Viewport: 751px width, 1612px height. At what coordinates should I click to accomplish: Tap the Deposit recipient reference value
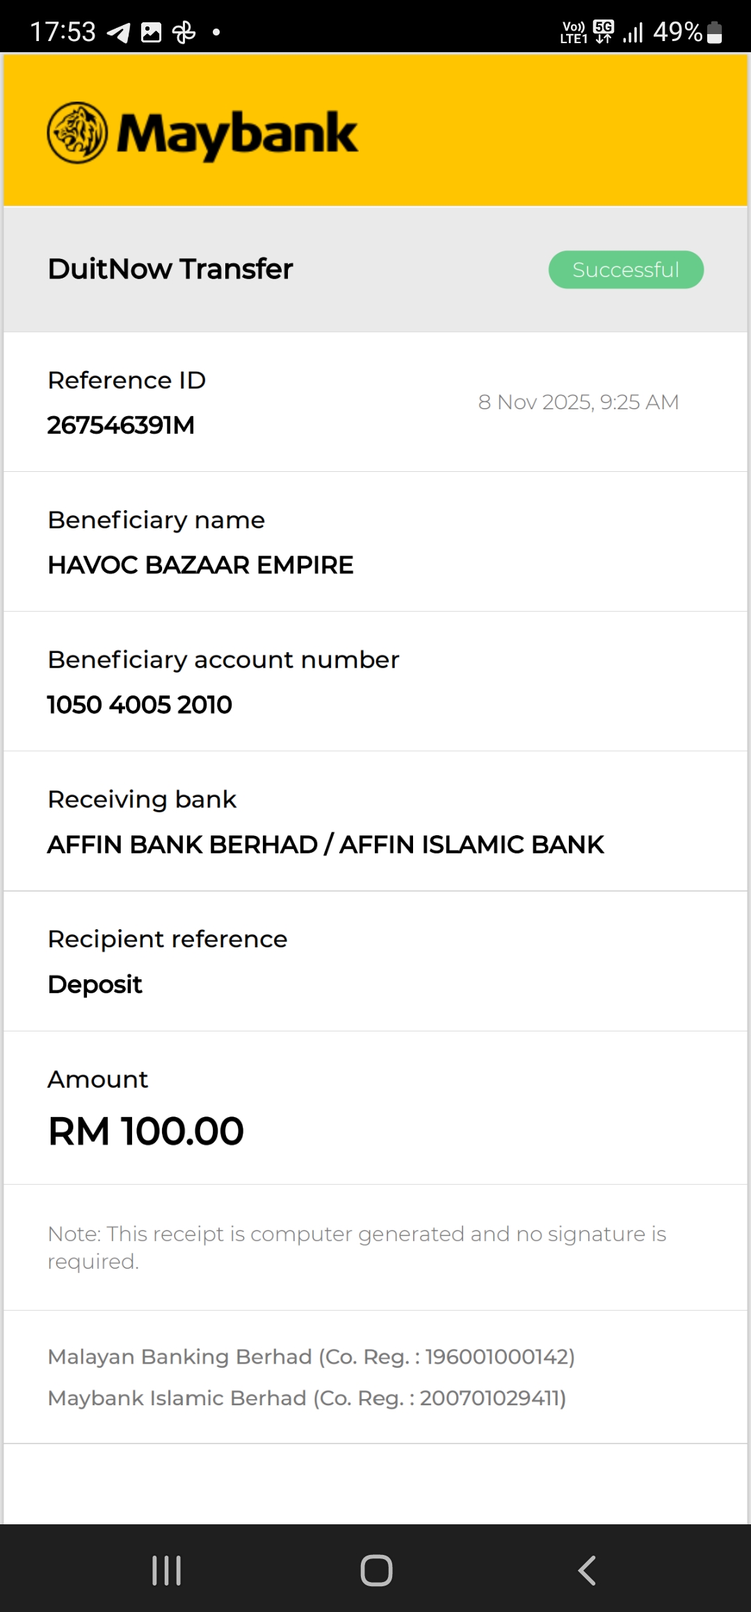click(95, 984)
